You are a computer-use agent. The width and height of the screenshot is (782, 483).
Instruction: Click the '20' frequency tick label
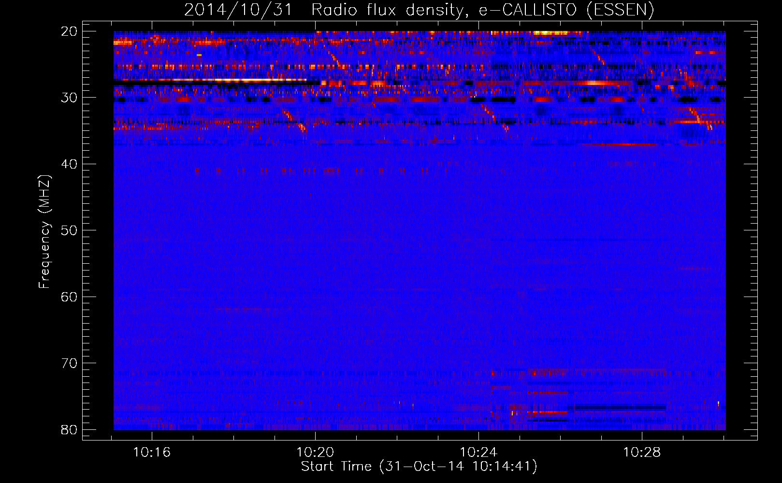pyautogui.click(x=69, y=31)
